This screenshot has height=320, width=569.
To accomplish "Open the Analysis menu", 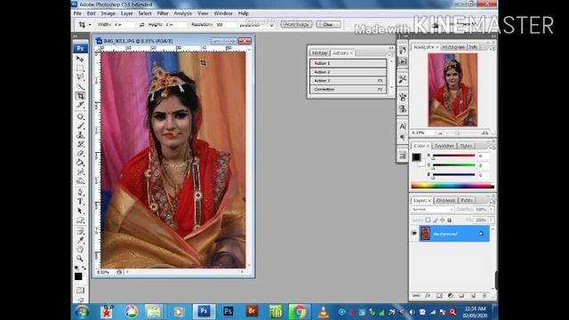I will click(x=182, y=13).
